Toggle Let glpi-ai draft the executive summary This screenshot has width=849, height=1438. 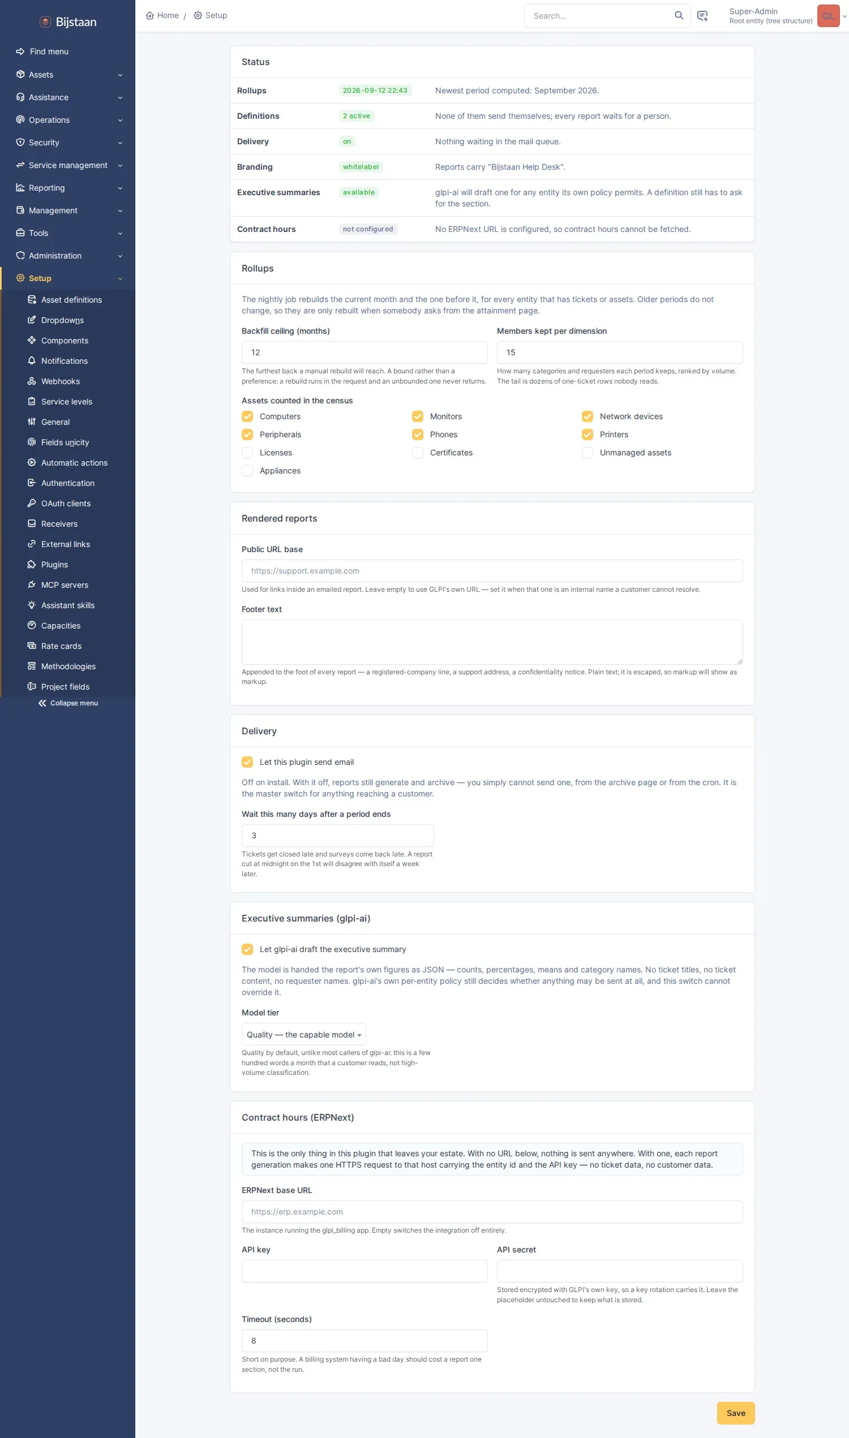(x=247, y=949)
